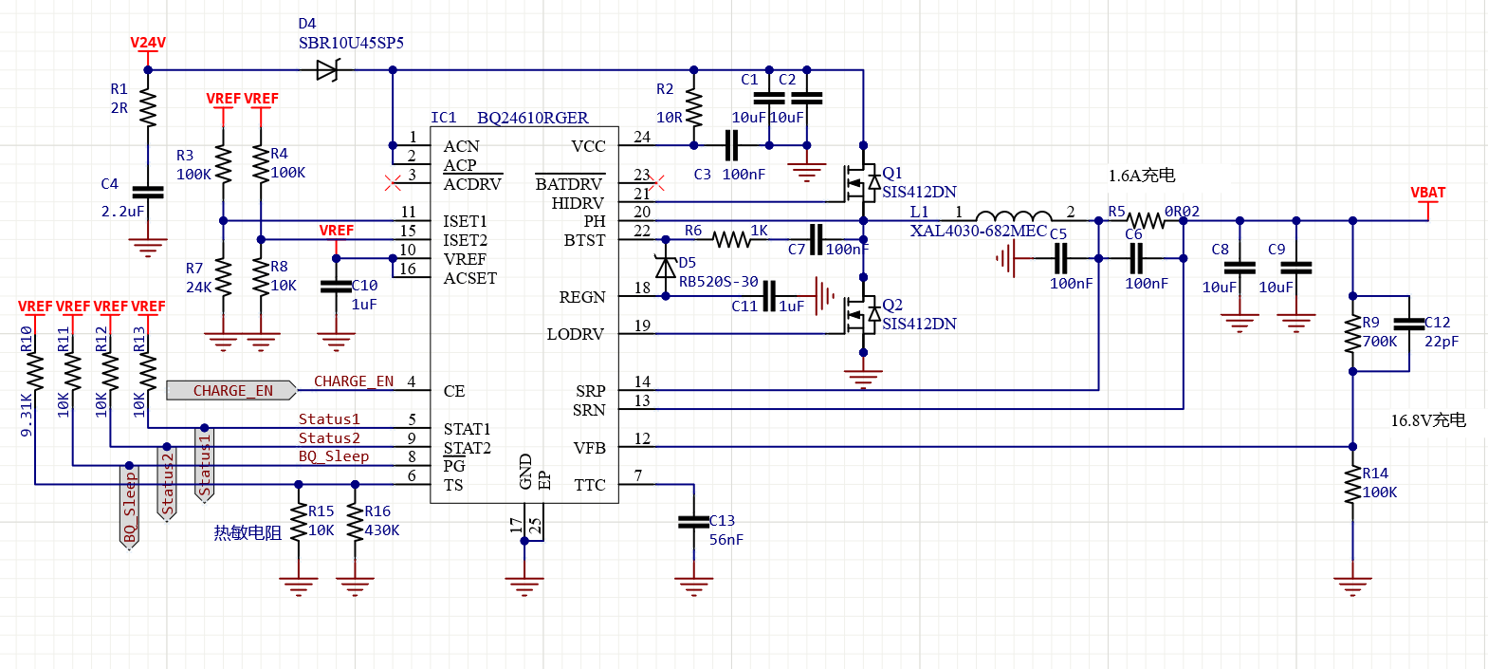Select the C4 2.2uF capacitor symbol
The width and height of the screenshot is (1488, 669).
148,192
